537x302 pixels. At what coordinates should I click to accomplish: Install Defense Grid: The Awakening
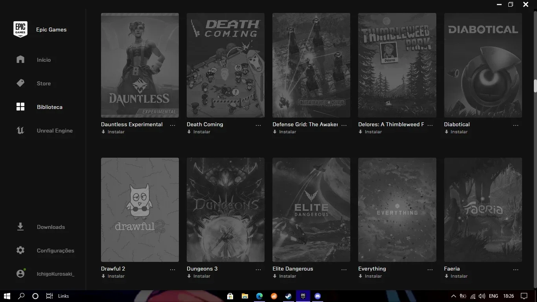tap(284, 132)
